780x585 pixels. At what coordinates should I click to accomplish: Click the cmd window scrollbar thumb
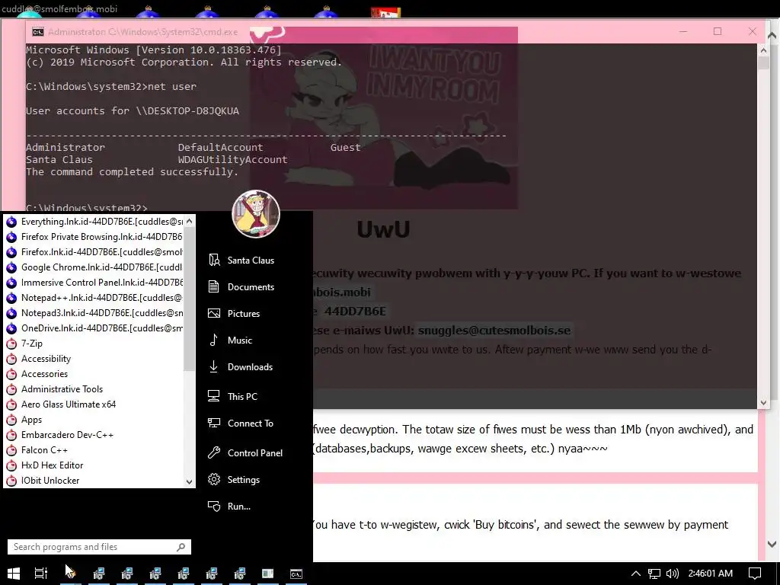coord(763,63)
